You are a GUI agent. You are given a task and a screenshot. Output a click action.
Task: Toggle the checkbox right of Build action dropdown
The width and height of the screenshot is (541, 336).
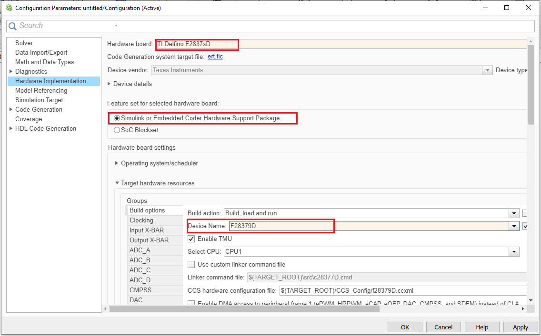525,213
